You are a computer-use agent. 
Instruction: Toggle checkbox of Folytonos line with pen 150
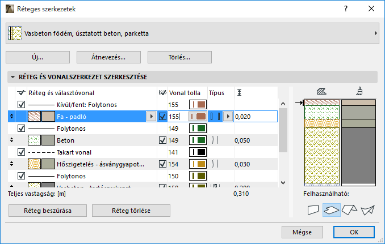(x=22, y=176)
